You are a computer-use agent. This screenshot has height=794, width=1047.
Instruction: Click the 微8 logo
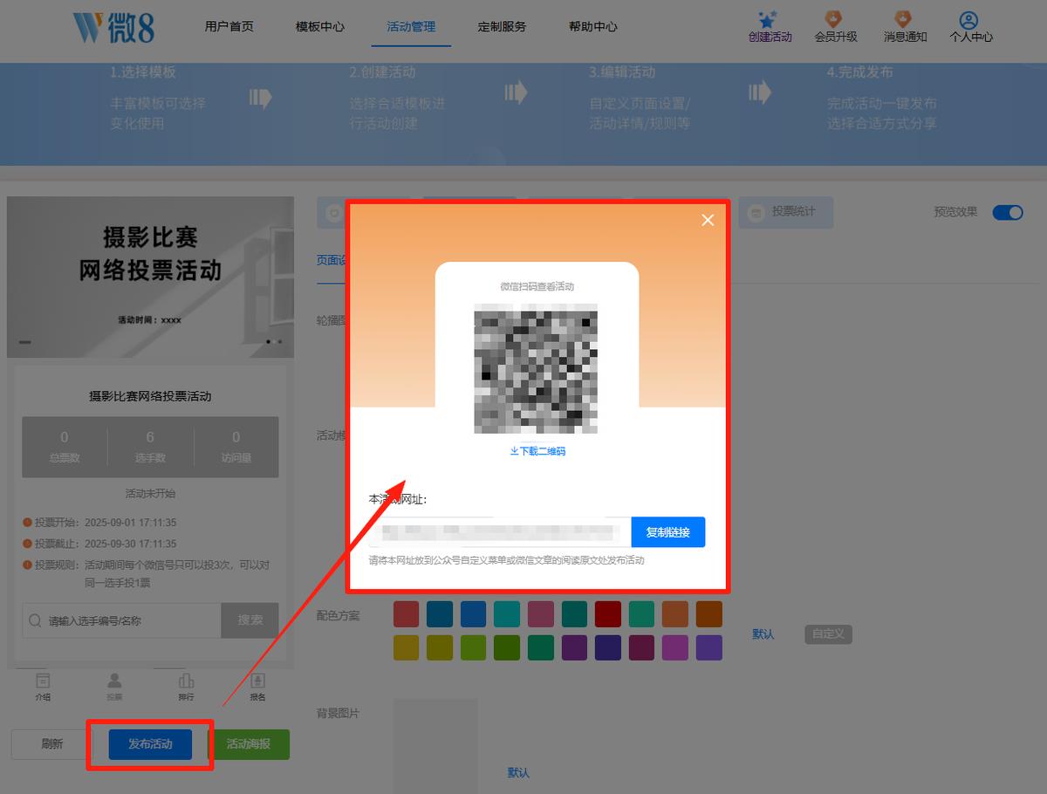tap(113, 26)
